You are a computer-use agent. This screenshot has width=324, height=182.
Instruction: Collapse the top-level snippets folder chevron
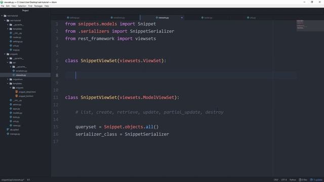pyautogui.click(x=5, y=54)
